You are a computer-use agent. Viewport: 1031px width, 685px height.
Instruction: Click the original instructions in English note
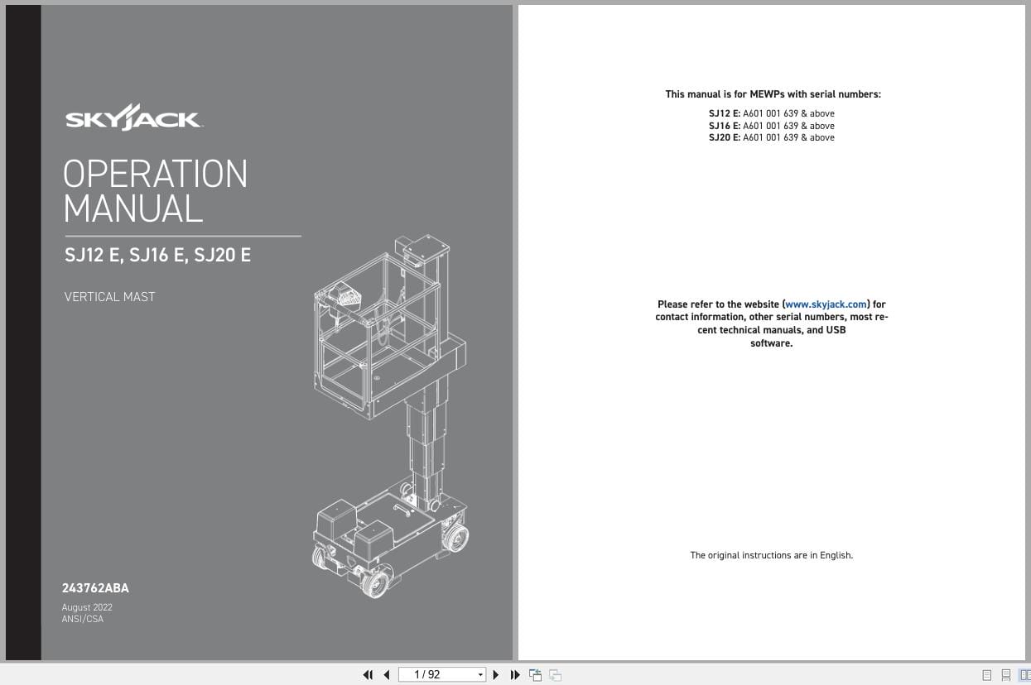tap(771, 555)
